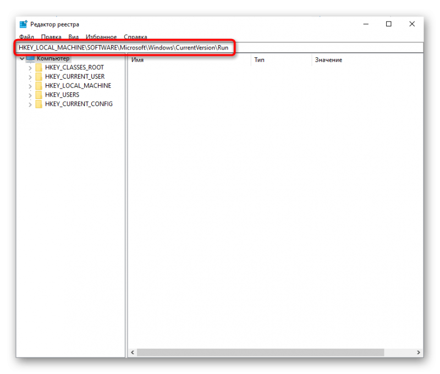Click the Тип column header
This screenshot has width=440, height=374.
[x=281, y=60]
